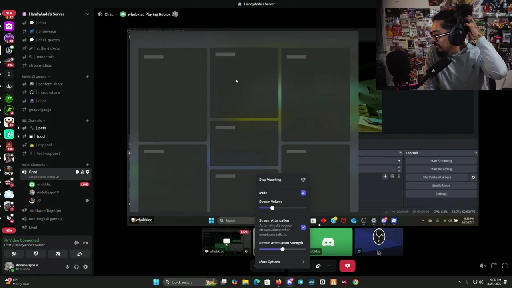Viewport: 512px width, 288px height.
Task: Open the three-dot more call options
Action: [x=330, y=266]
